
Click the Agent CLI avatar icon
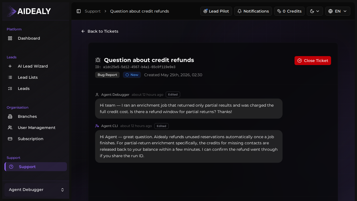pos(97,126)
